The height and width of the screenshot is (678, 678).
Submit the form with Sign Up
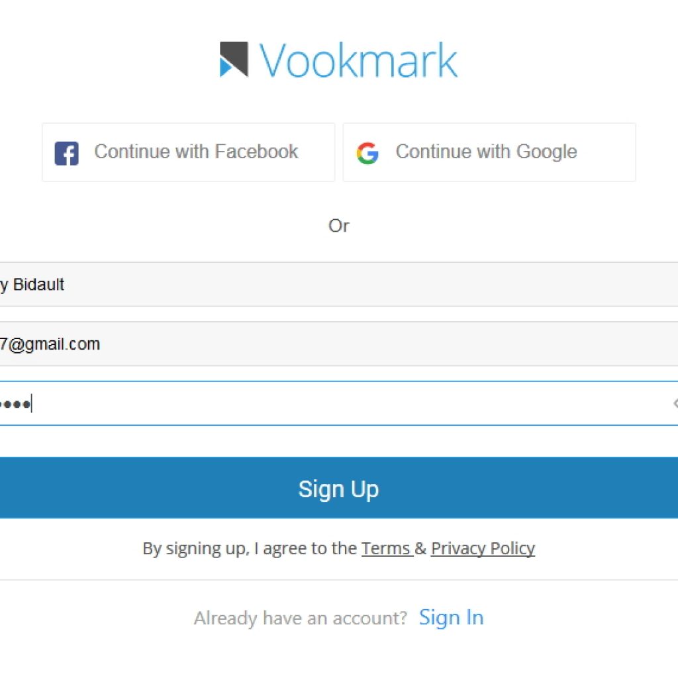point(339,488)
